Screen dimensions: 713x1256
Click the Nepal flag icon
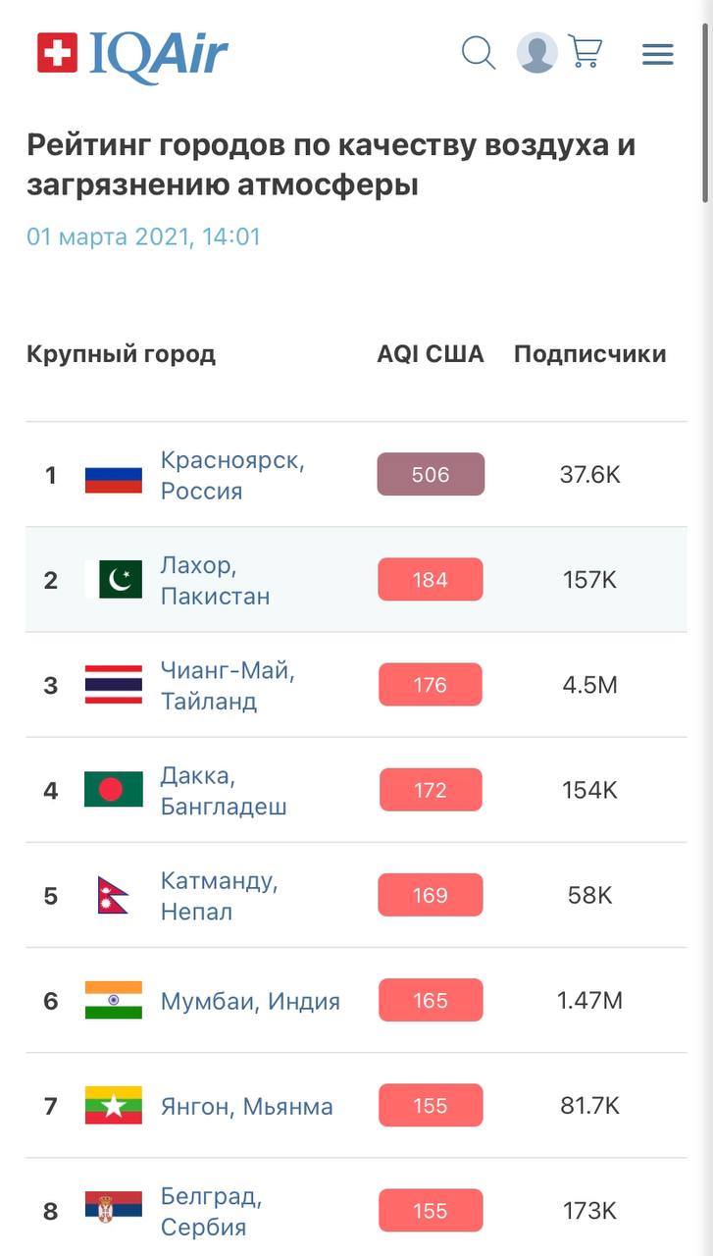(113, 895)
